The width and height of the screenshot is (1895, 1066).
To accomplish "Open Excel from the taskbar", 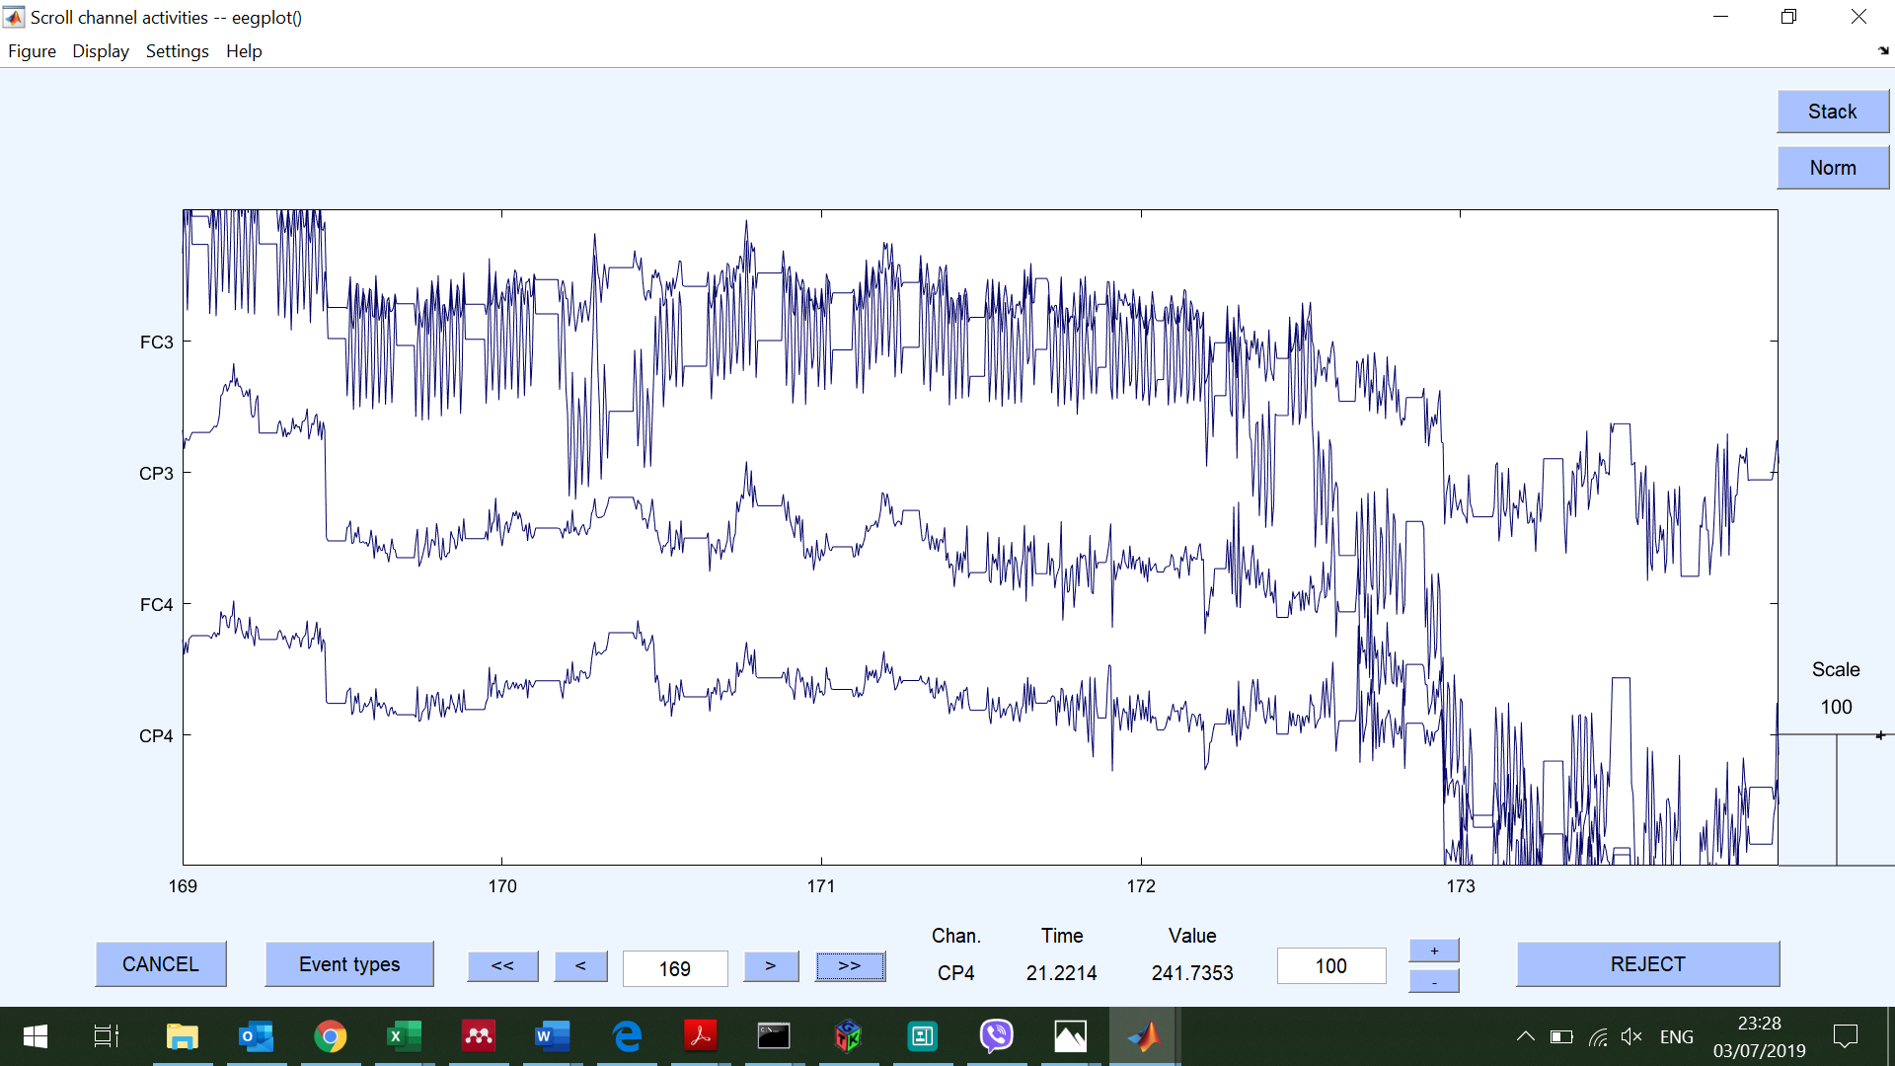I will coord(405,1036).
